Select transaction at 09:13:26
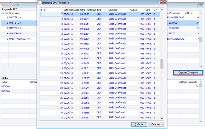The width and height of the screenshot is (205, 129). click(100, 29)
